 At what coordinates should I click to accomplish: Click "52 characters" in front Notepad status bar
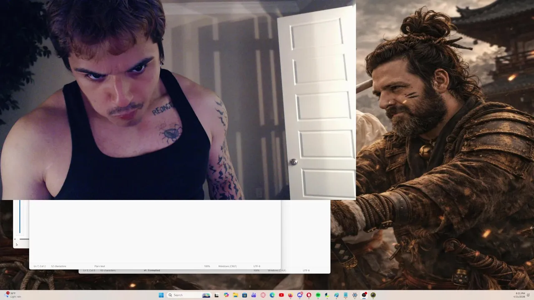point(58,266)
